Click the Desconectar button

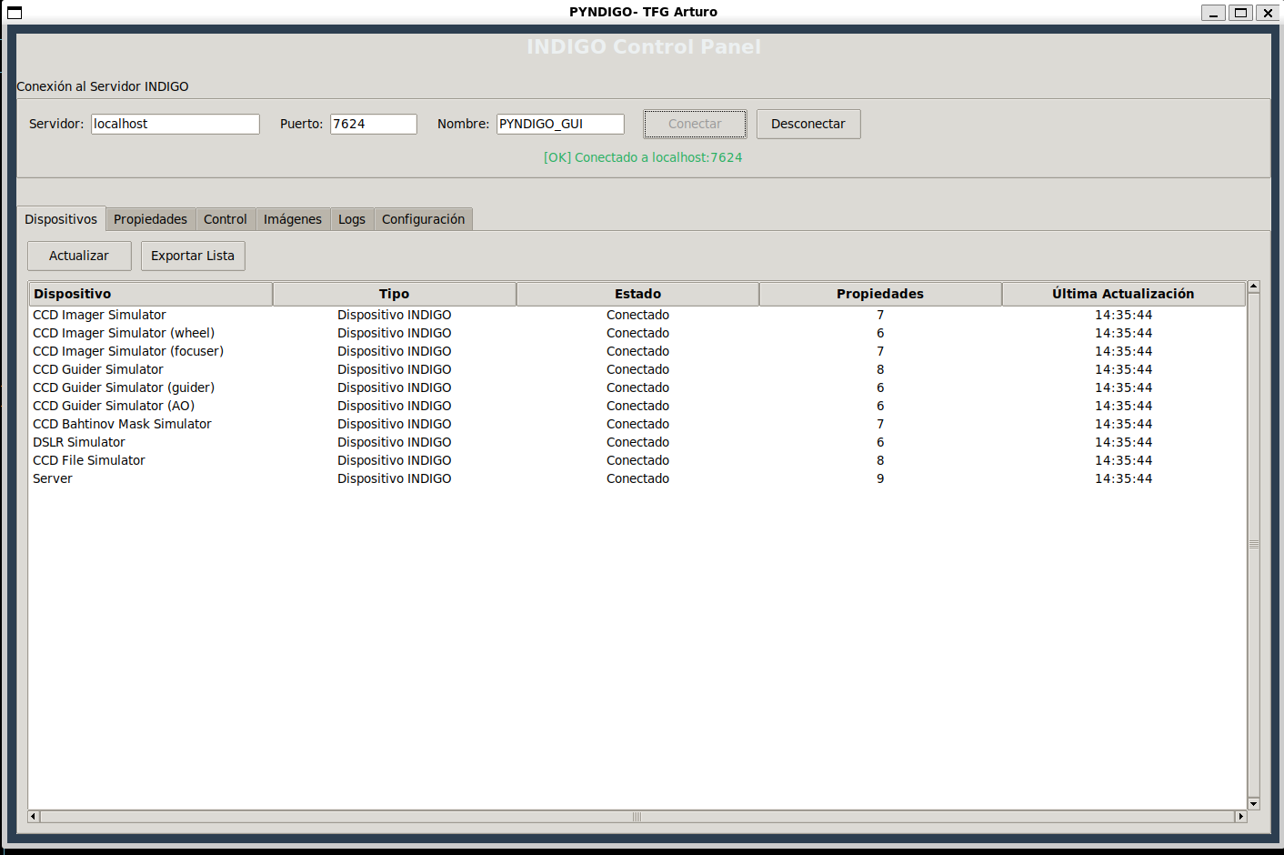point(808,124)
